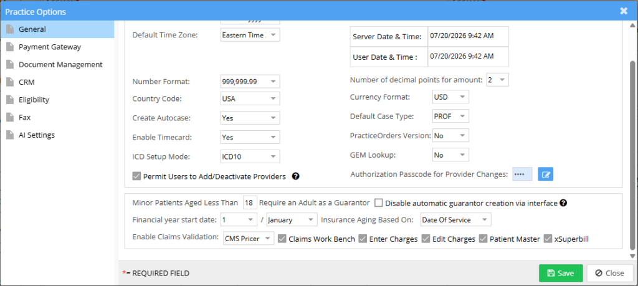The width and height of the screenshot is (638, 286).
Task: Open the financial year start month dropdown
Action: pos(292,220)
